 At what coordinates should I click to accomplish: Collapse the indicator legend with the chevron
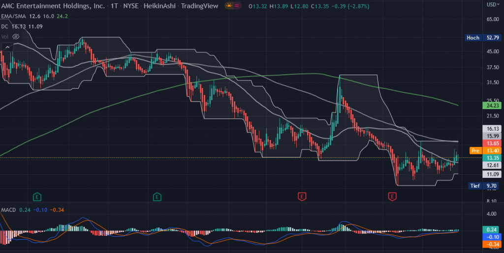[7, 47]
